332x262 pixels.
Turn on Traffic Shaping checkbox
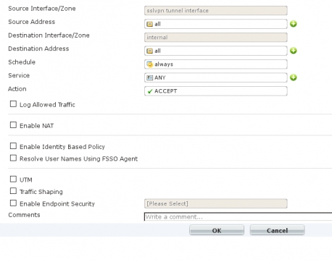point(13,191)
